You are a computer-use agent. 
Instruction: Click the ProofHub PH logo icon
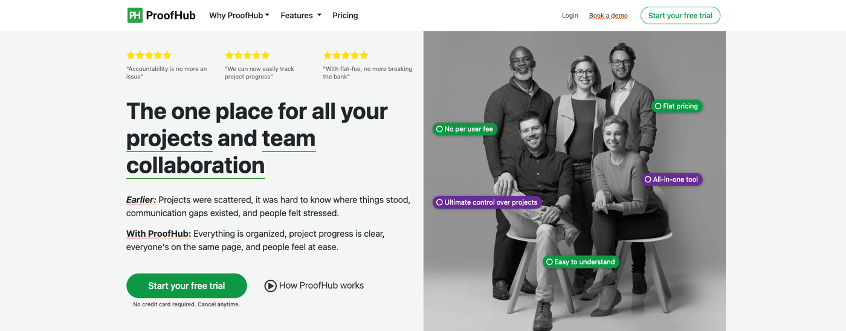(x=135, y=15)
